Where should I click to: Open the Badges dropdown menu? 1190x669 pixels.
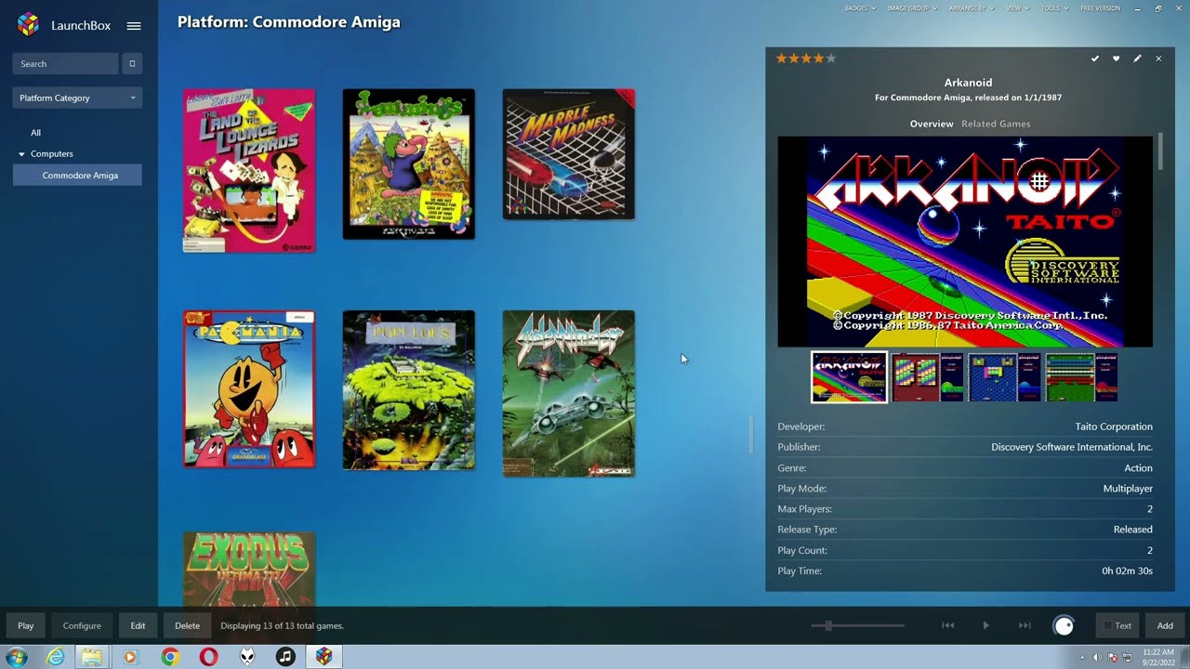(x=860, y=8)
